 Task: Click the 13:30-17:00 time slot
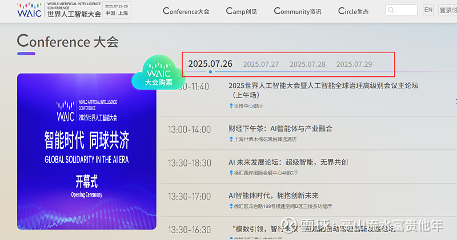[190, 196]
